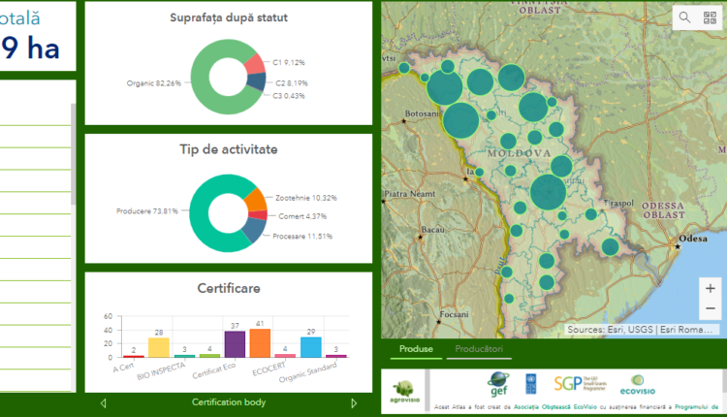
Task: Switch to the Produse tab
Action: click(416, 349)
